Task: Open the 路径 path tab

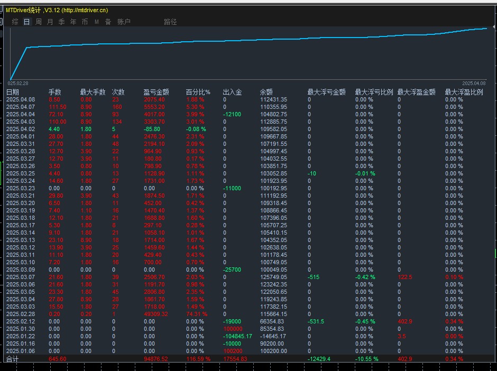Action: coord(170,22)
